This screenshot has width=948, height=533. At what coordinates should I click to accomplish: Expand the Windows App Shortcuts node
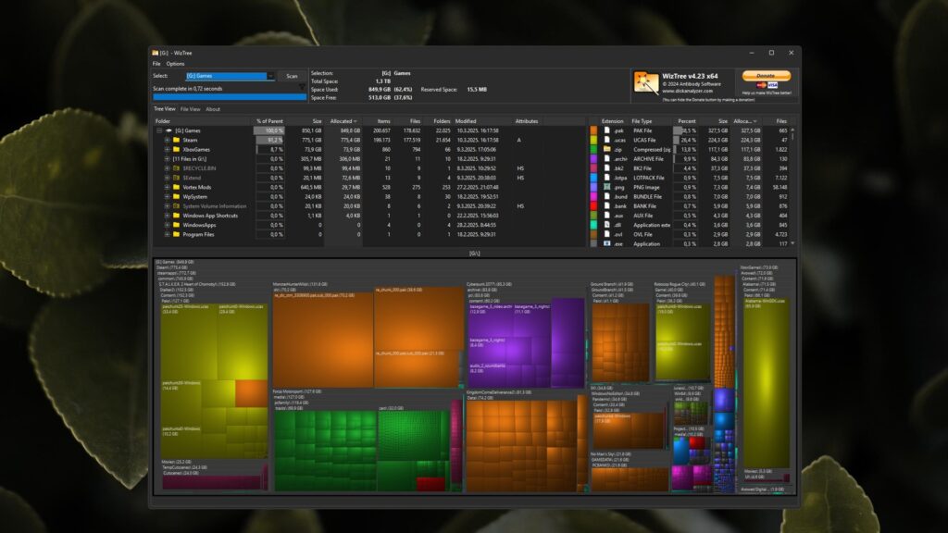coord(167,215)
